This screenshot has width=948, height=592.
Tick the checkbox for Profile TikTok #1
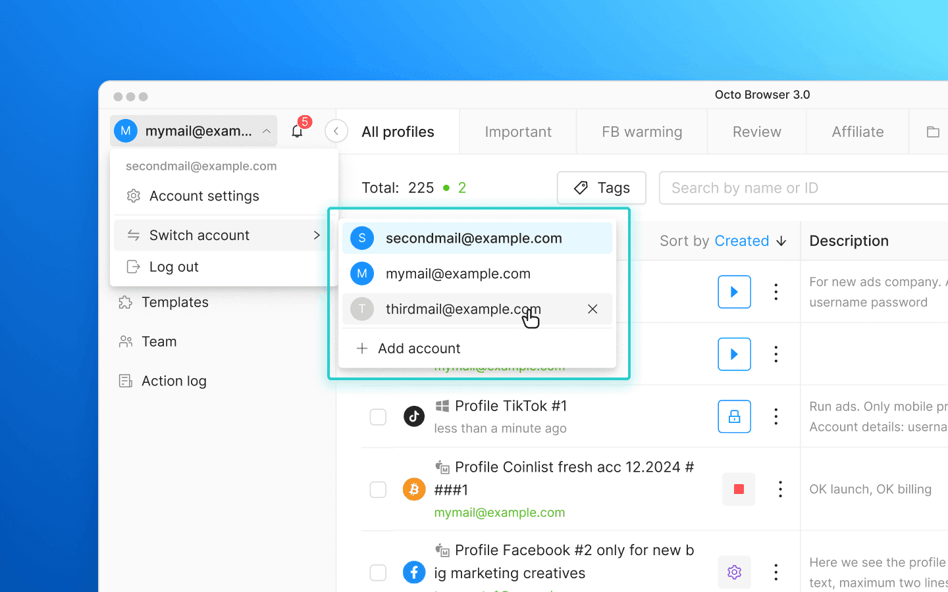point(378,416)
